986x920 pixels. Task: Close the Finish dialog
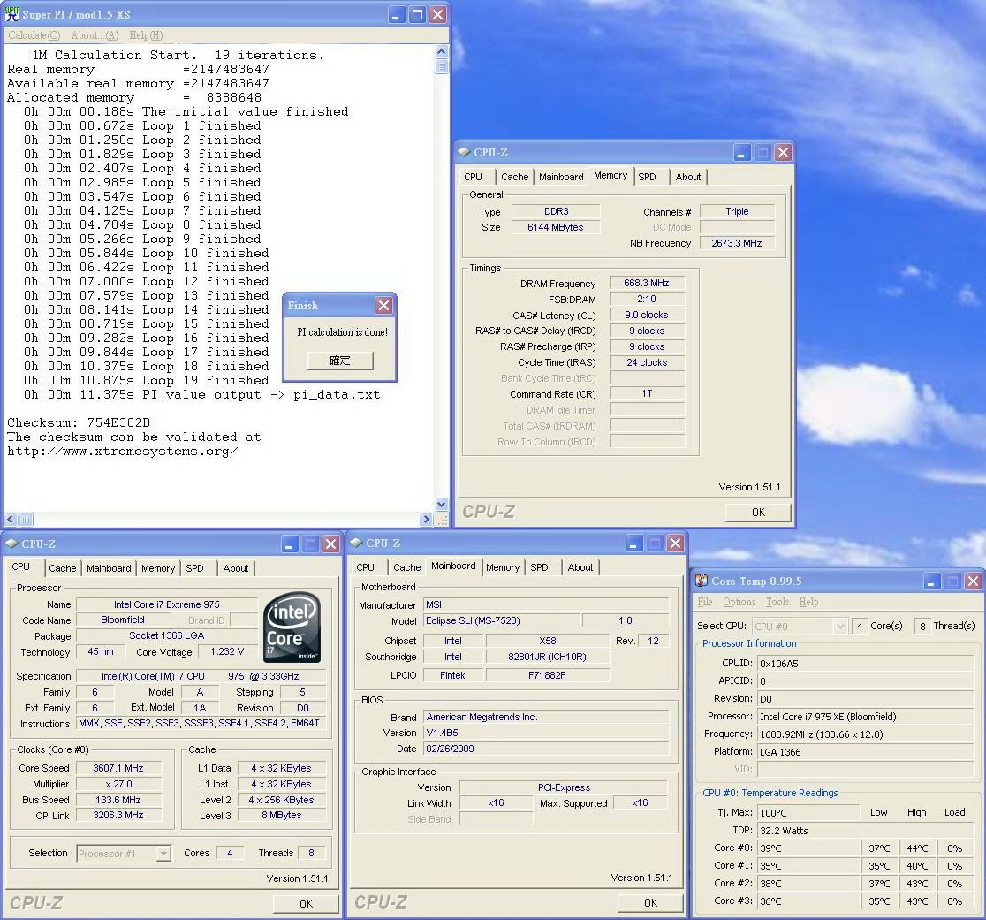(x=383, y=306)
